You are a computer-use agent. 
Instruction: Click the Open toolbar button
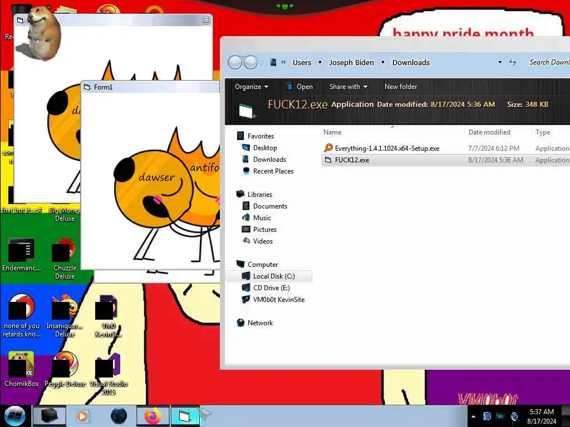tap(299, 86)
